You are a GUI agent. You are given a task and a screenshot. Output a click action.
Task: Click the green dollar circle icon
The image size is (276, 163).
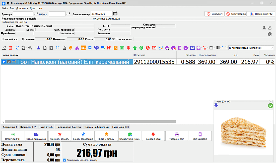[142, 48]
